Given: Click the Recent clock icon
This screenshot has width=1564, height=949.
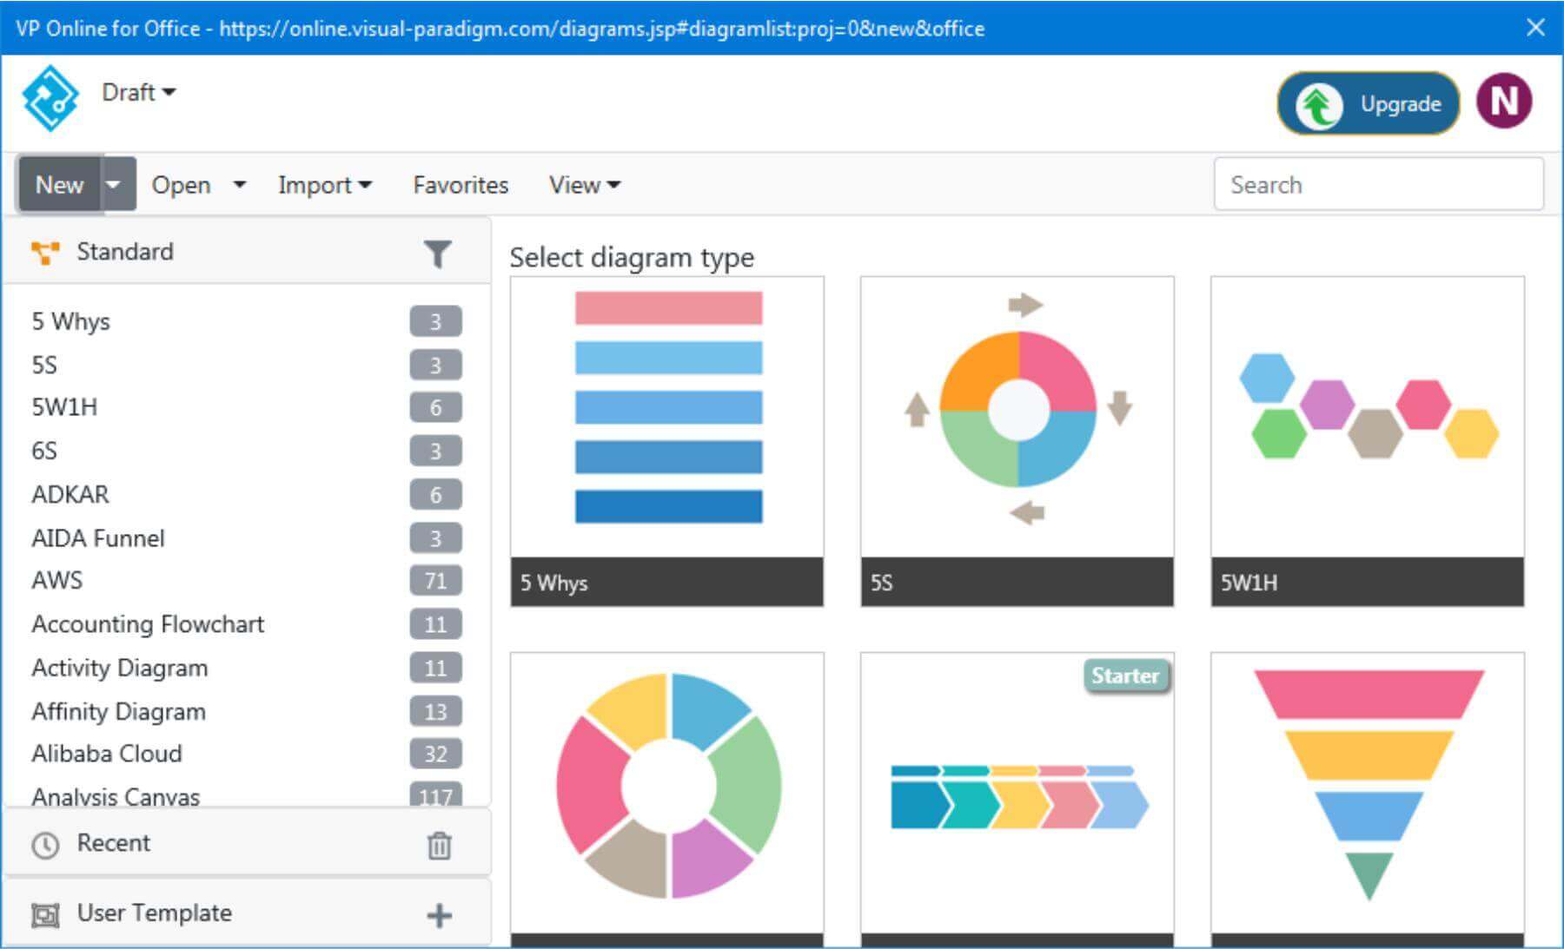Looking at the screenshot, I should click(45, 845).
